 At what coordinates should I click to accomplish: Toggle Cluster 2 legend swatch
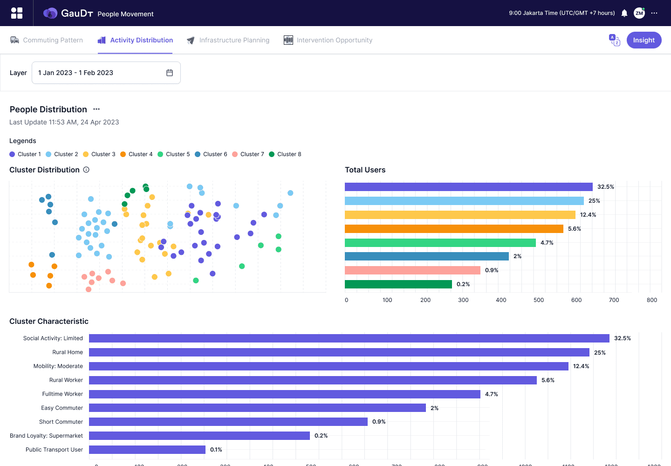point(48,154)
